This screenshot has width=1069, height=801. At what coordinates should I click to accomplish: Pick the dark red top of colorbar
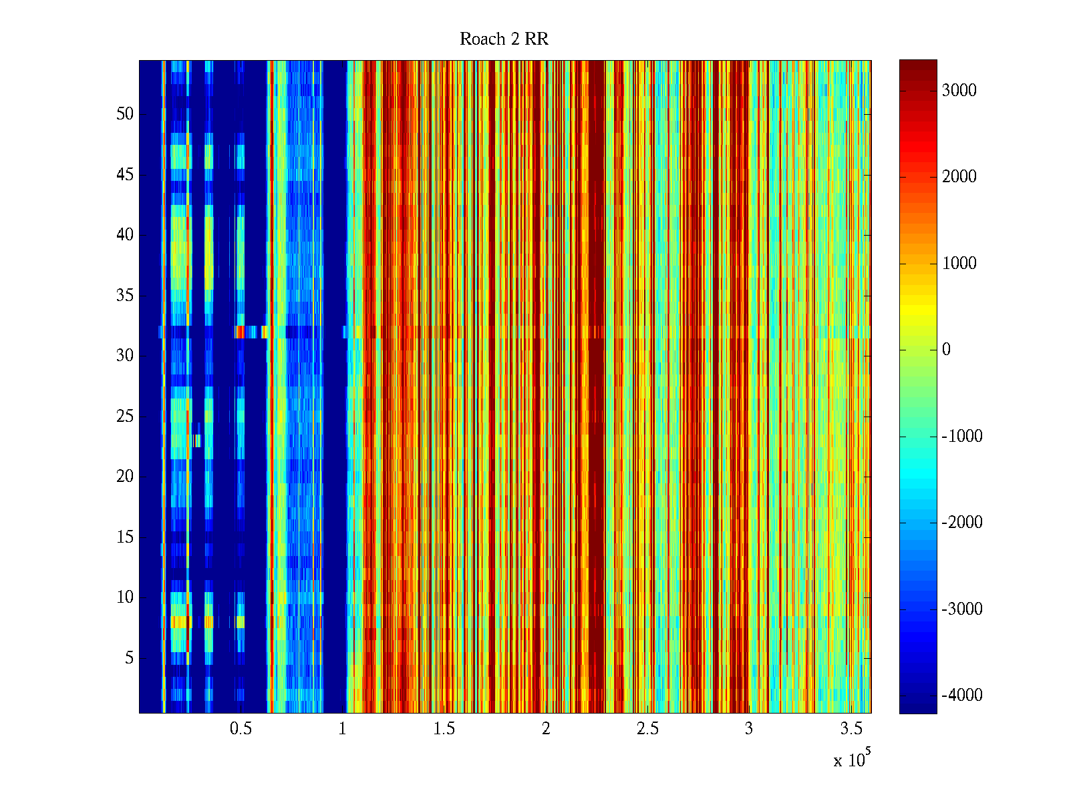pyautogui.click(x=918, y=65)
